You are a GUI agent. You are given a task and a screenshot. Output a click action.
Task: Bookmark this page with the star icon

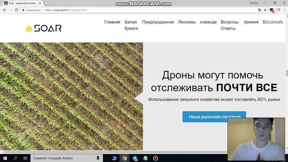point(265,10)
